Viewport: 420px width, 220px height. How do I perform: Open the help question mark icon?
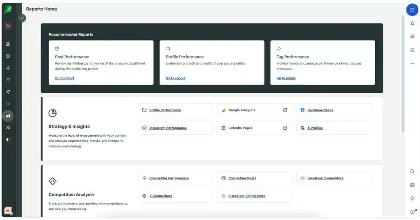click(x=412, y=212)
